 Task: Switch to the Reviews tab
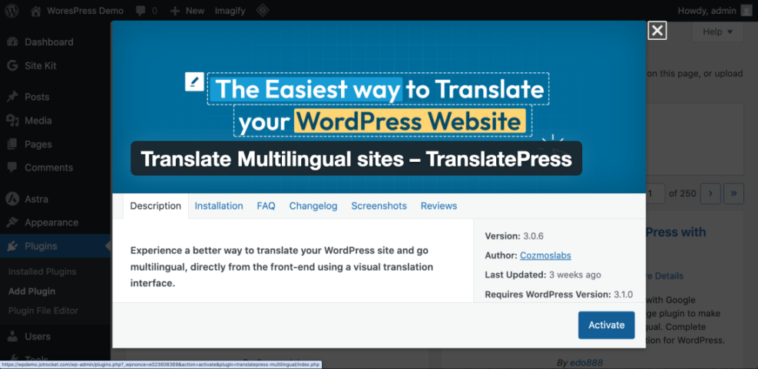(x=439, y=206)
